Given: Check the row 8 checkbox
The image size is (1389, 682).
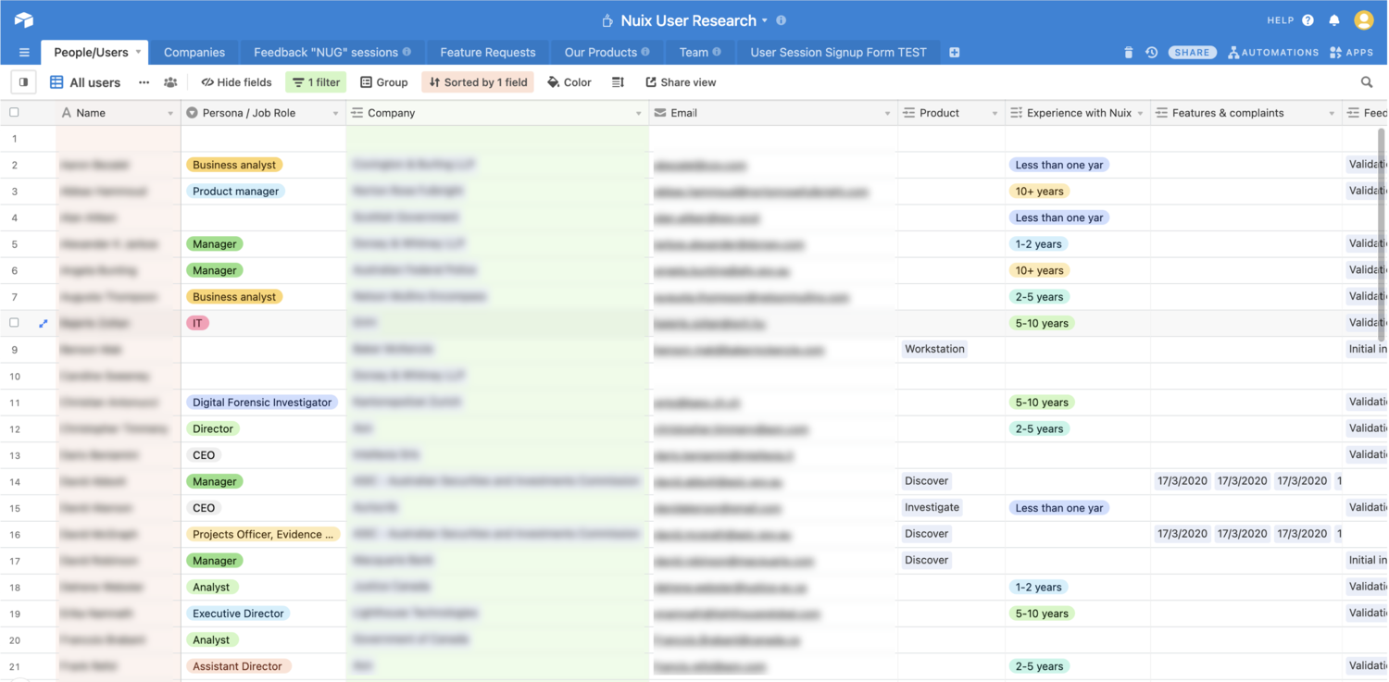Looking at the screenshot, I should point(14,323).
